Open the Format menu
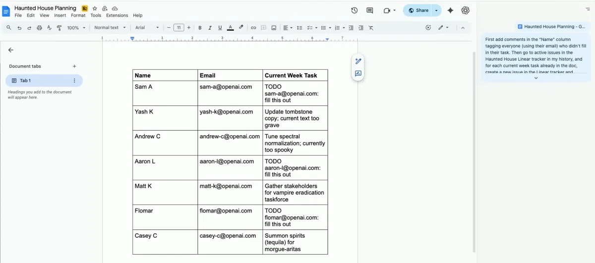This screenshot has height=263, width=595. (x=78, y=15)
